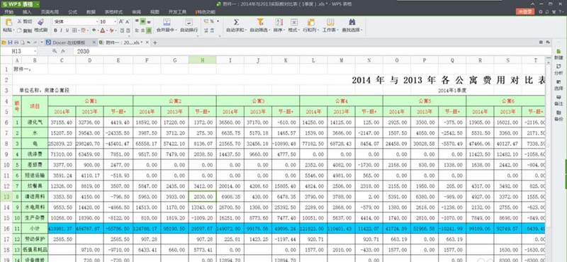This screenshot has height=262, width=567.
Task: Increase font size with the large A icon
Action: pyautogui.click(x=121, y=22)
